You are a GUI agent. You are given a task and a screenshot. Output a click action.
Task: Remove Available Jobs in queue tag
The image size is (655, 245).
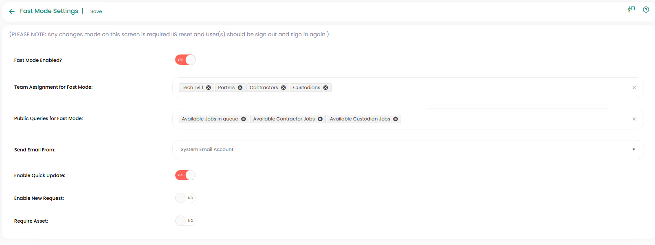244,119
